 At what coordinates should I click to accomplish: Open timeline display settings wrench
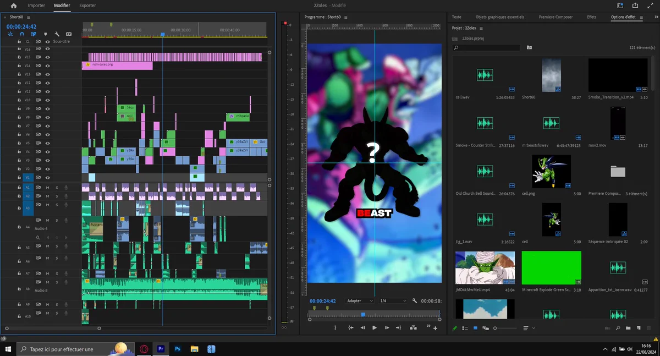(x=57, y=34)
